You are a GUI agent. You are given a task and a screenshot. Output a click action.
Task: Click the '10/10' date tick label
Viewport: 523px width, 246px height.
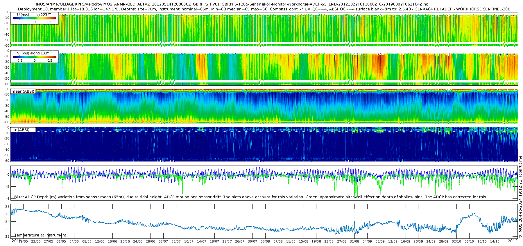482,241
